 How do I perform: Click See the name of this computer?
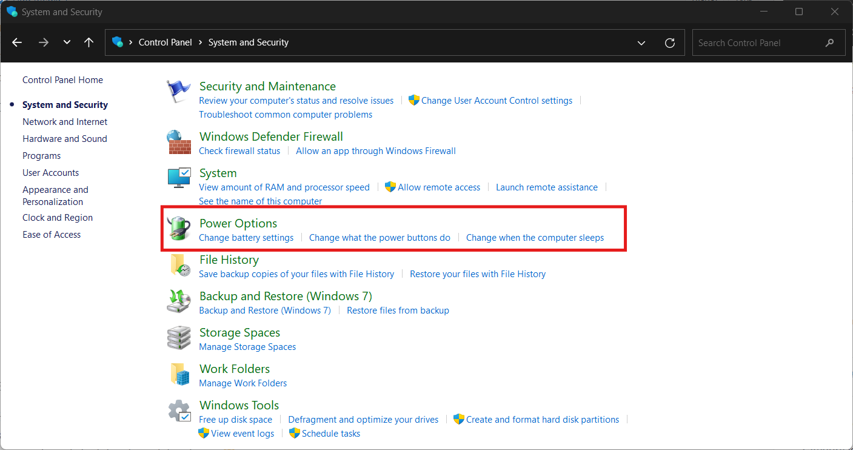pos(261,201)
